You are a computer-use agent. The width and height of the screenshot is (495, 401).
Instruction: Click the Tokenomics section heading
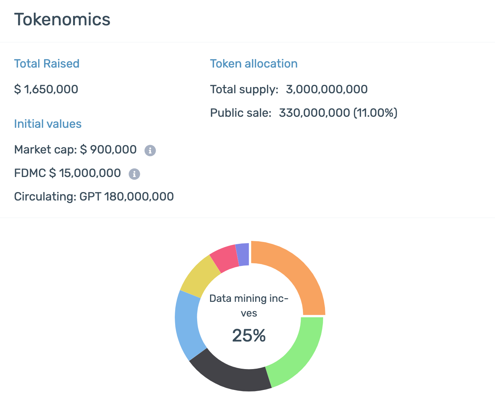pyautogui.click(x=62, y=19)
